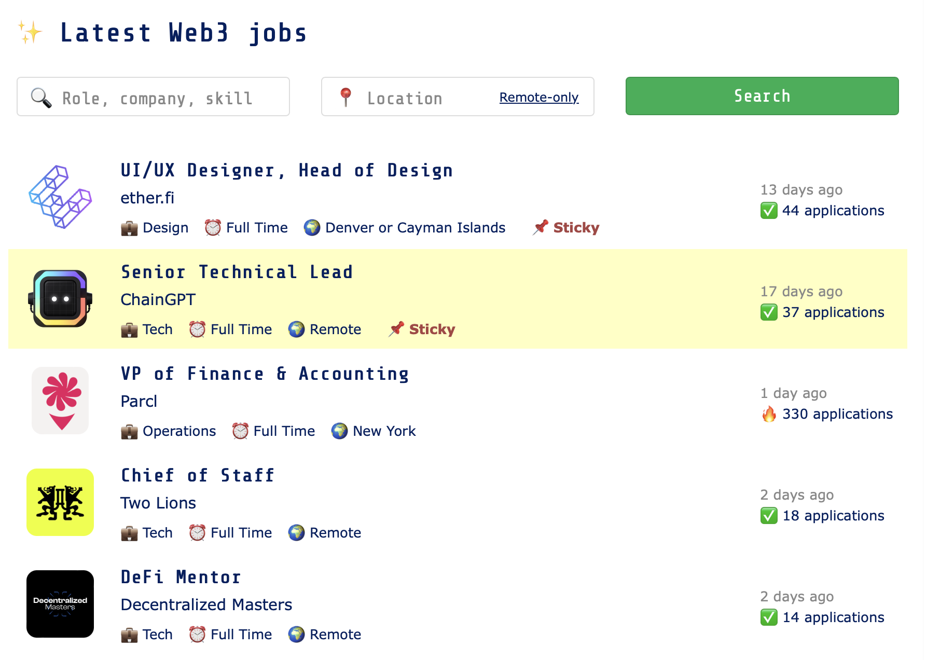The image size is (940, 660).
Task: Click the green check by 44 applications
Action: pyautogui.click(x=769, y=211)
